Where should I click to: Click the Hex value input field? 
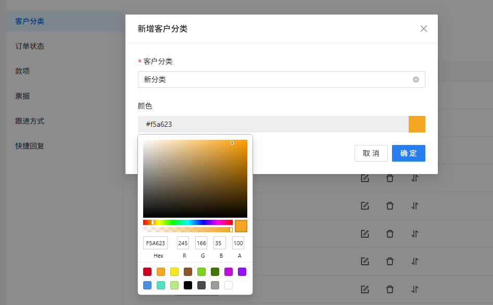point(155,243)
